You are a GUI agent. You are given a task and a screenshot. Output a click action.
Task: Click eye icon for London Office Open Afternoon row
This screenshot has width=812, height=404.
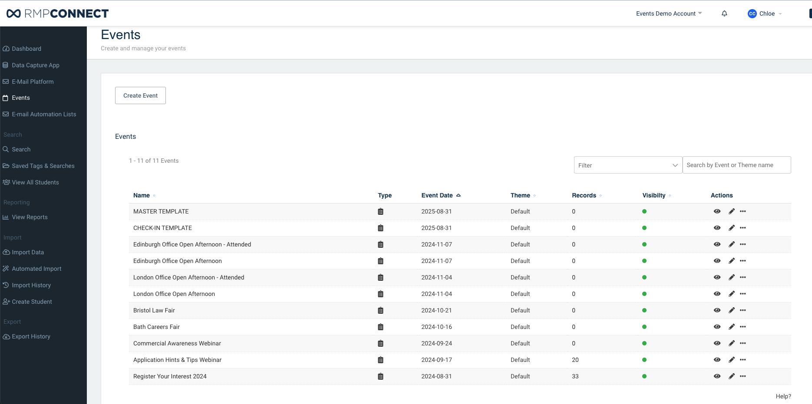(x=717, y=294)
